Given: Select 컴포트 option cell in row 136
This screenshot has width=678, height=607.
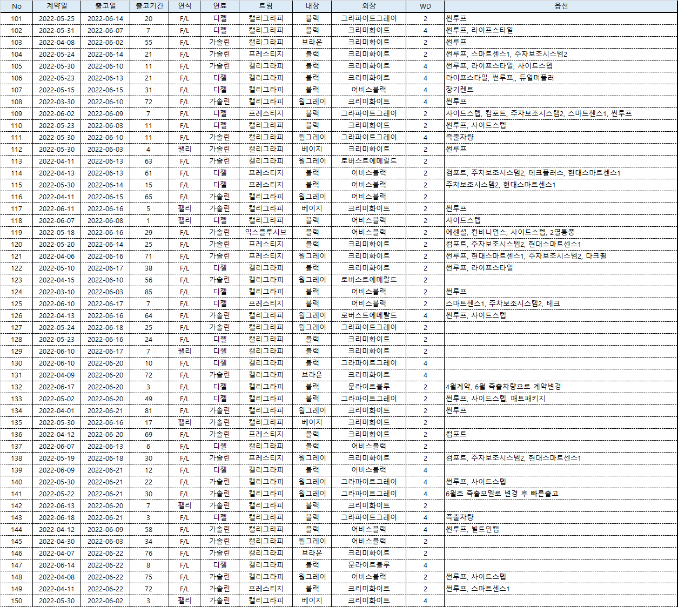Looking at the screenshot, I should (x=561, y=434).
